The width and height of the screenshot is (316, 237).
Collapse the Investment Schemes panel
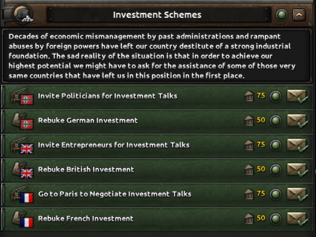[x=299, y=15]
